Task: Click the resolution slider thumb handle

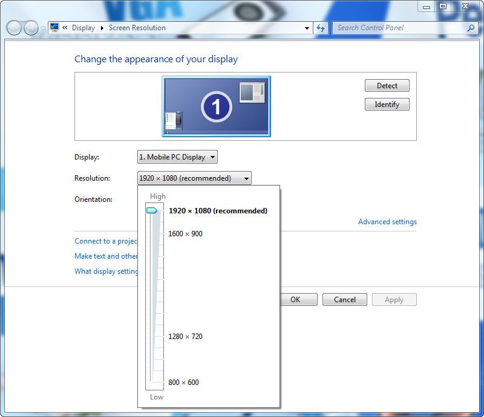Action: 152,211
